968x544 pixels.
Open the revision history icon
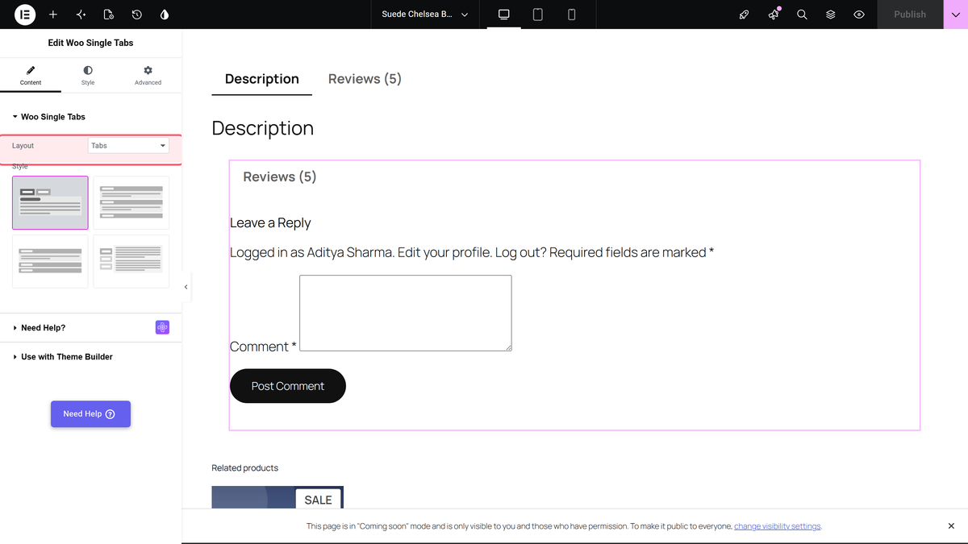[x=137, y=15]
